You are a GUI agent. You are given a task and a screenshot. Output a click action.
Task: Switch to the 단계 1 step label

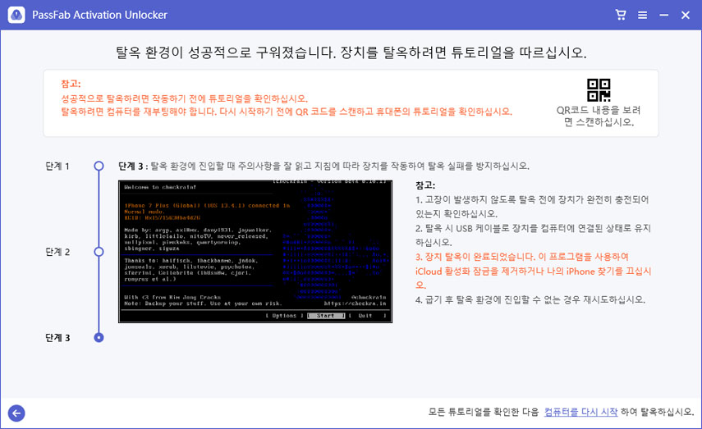(57, 166)
